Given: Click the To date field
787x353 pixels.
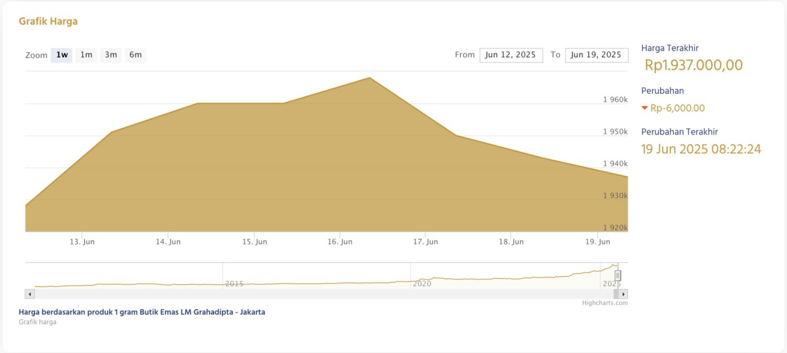Looking at the screenshot, I should point(596,55).
